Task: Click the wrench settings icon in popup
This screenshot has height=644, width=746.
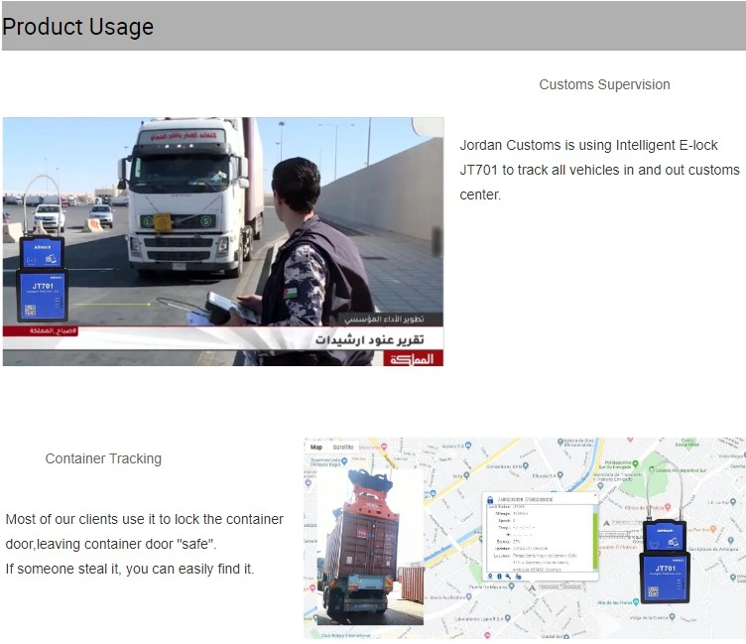Action: pos(508,577)
